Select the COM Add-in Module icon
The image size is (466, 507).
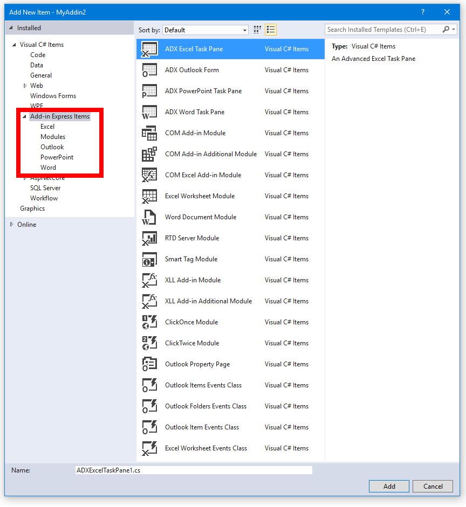(149, 133)
